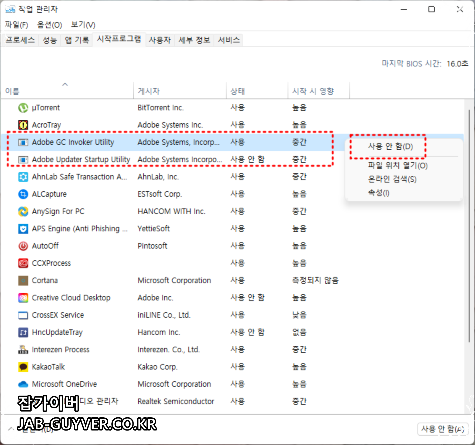Viewport: 475px width, 445px height.
Task: Click the Interezen Process icon
Action: pyautogui.click(x=23, y=350)
